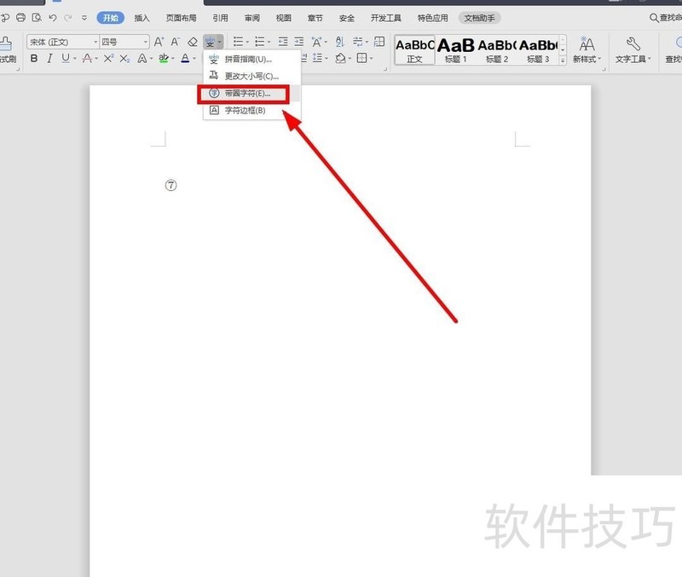Apply the 标题 1 style

[x=455, y=50]
